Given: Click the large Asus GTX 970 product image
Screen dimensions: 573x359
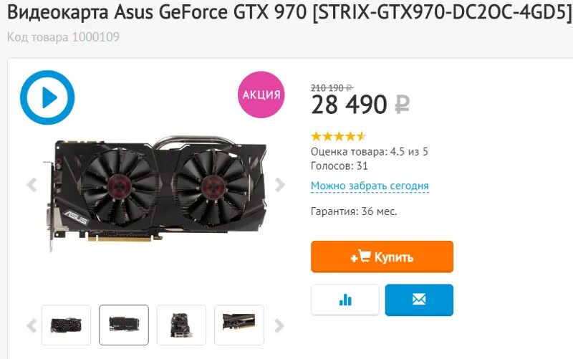Looking at the screenshot, I should coord(155,192).
